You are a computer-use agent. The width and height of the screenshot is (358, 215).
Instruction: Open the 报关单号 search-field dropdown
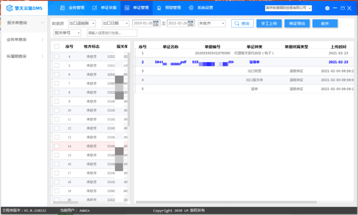(x=67, y=33)
